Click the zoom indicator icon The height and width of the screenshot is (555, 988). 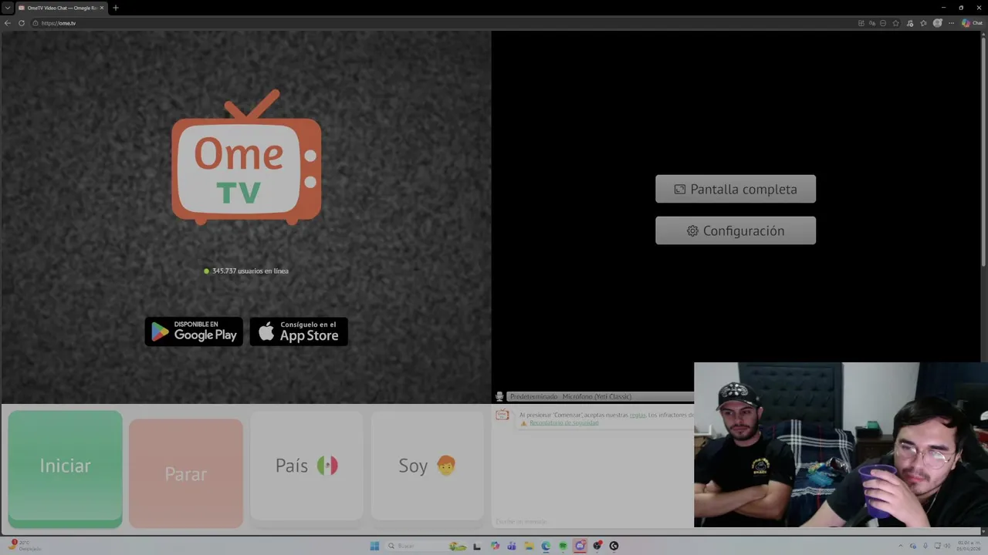click(x=884, y=23)
